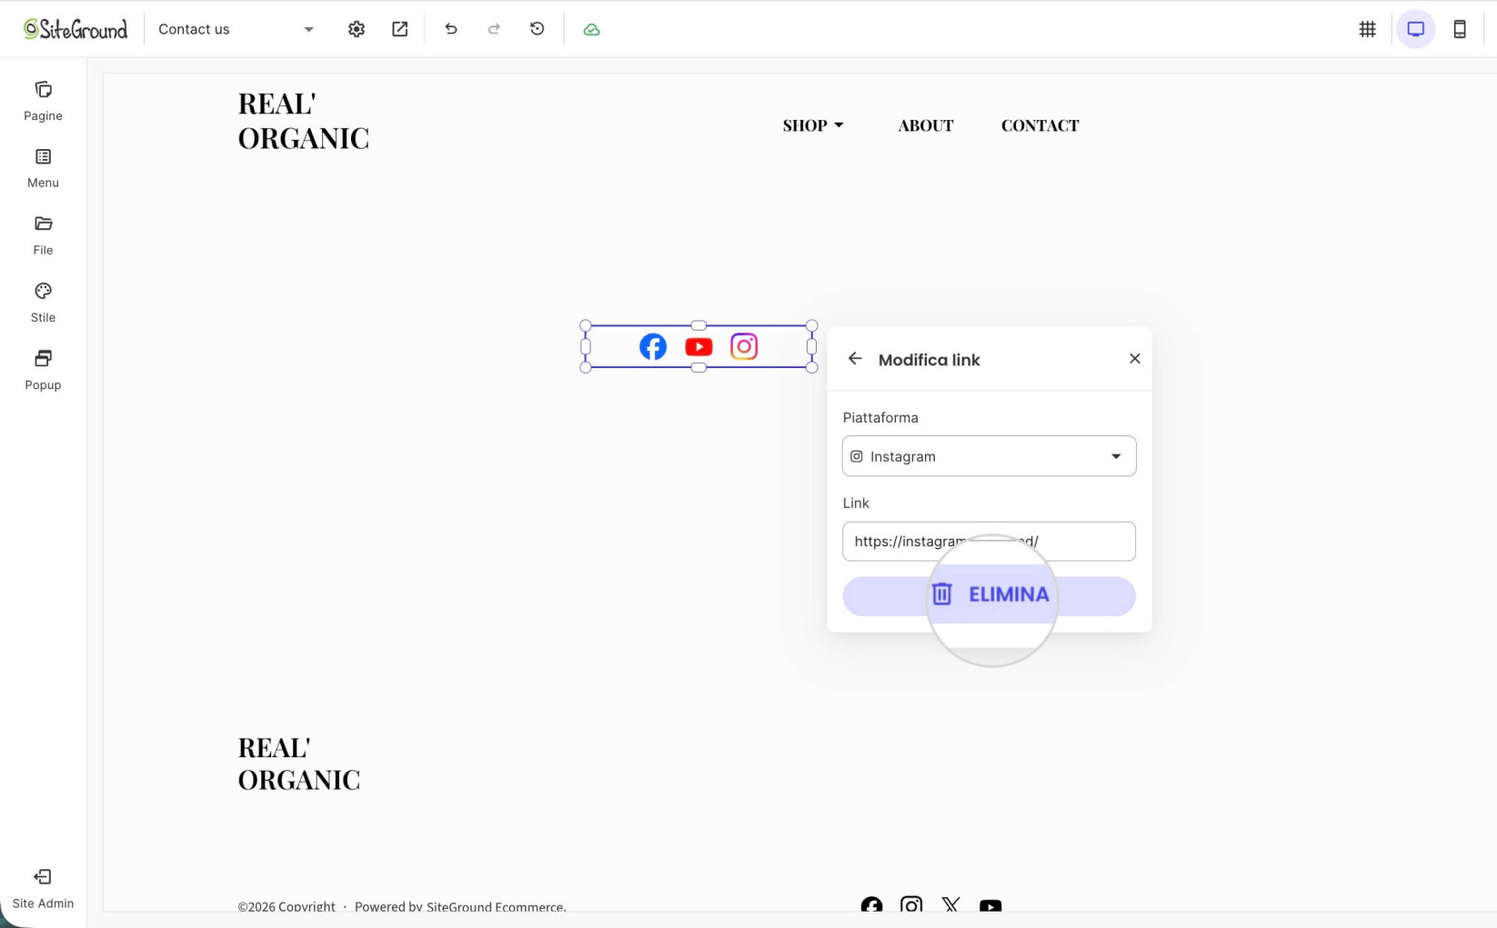Image resolution: width=1497 pixels, height=928 pixels.
Task: Open the Stile palette panel
Action: click(43, 303)
